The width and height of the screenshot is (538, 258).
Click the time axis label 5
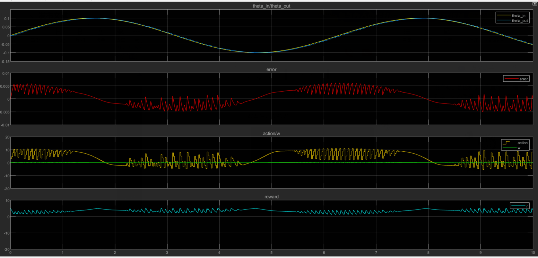pyautogui.click(x=272, y=253)
